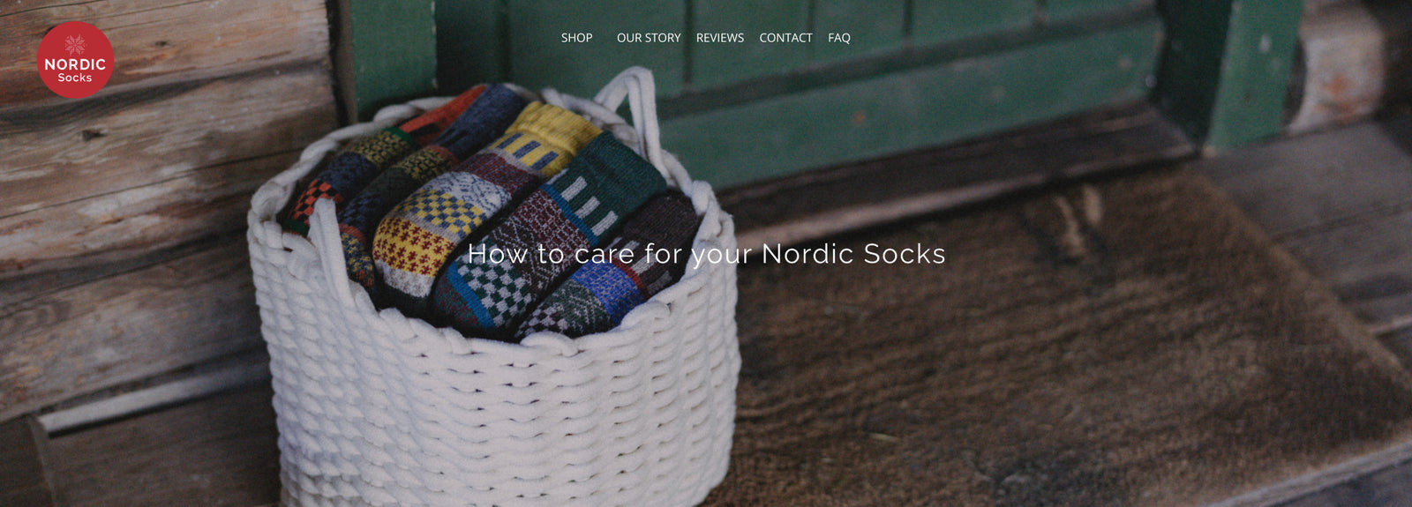Open the FAQ navigation link
Viewport: 1412px width, 507px height.
(x=838, y=38)
